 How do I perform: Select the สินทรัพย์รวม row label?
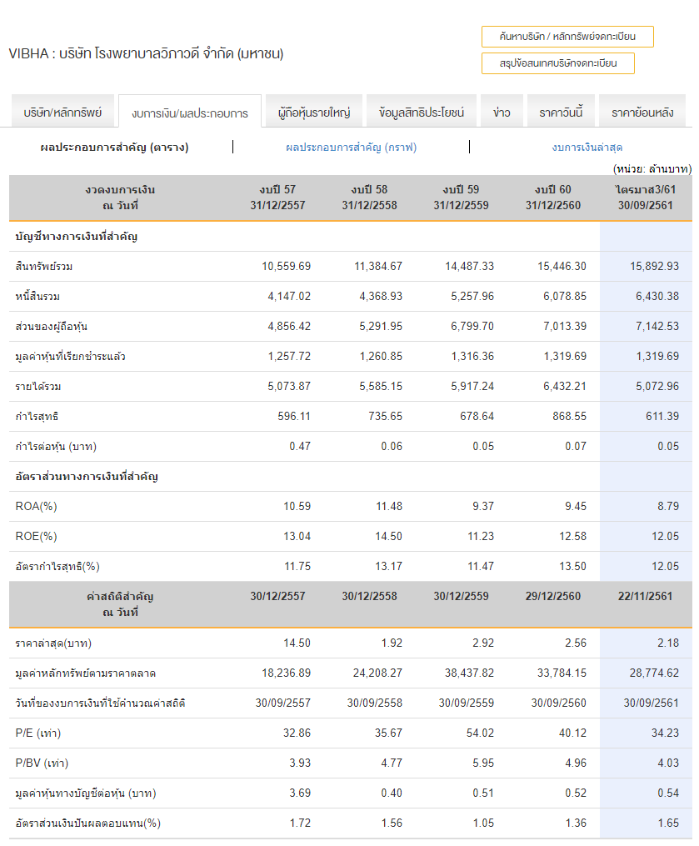(43, 267)
